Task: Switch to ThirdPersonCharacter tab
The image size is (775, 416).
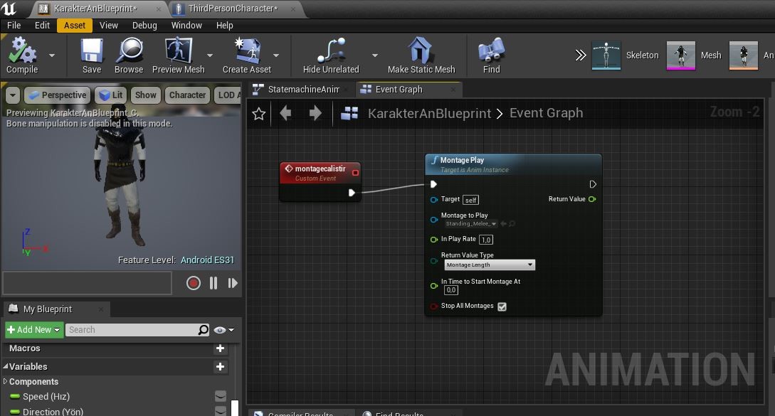Action: [x=233, y=9]
